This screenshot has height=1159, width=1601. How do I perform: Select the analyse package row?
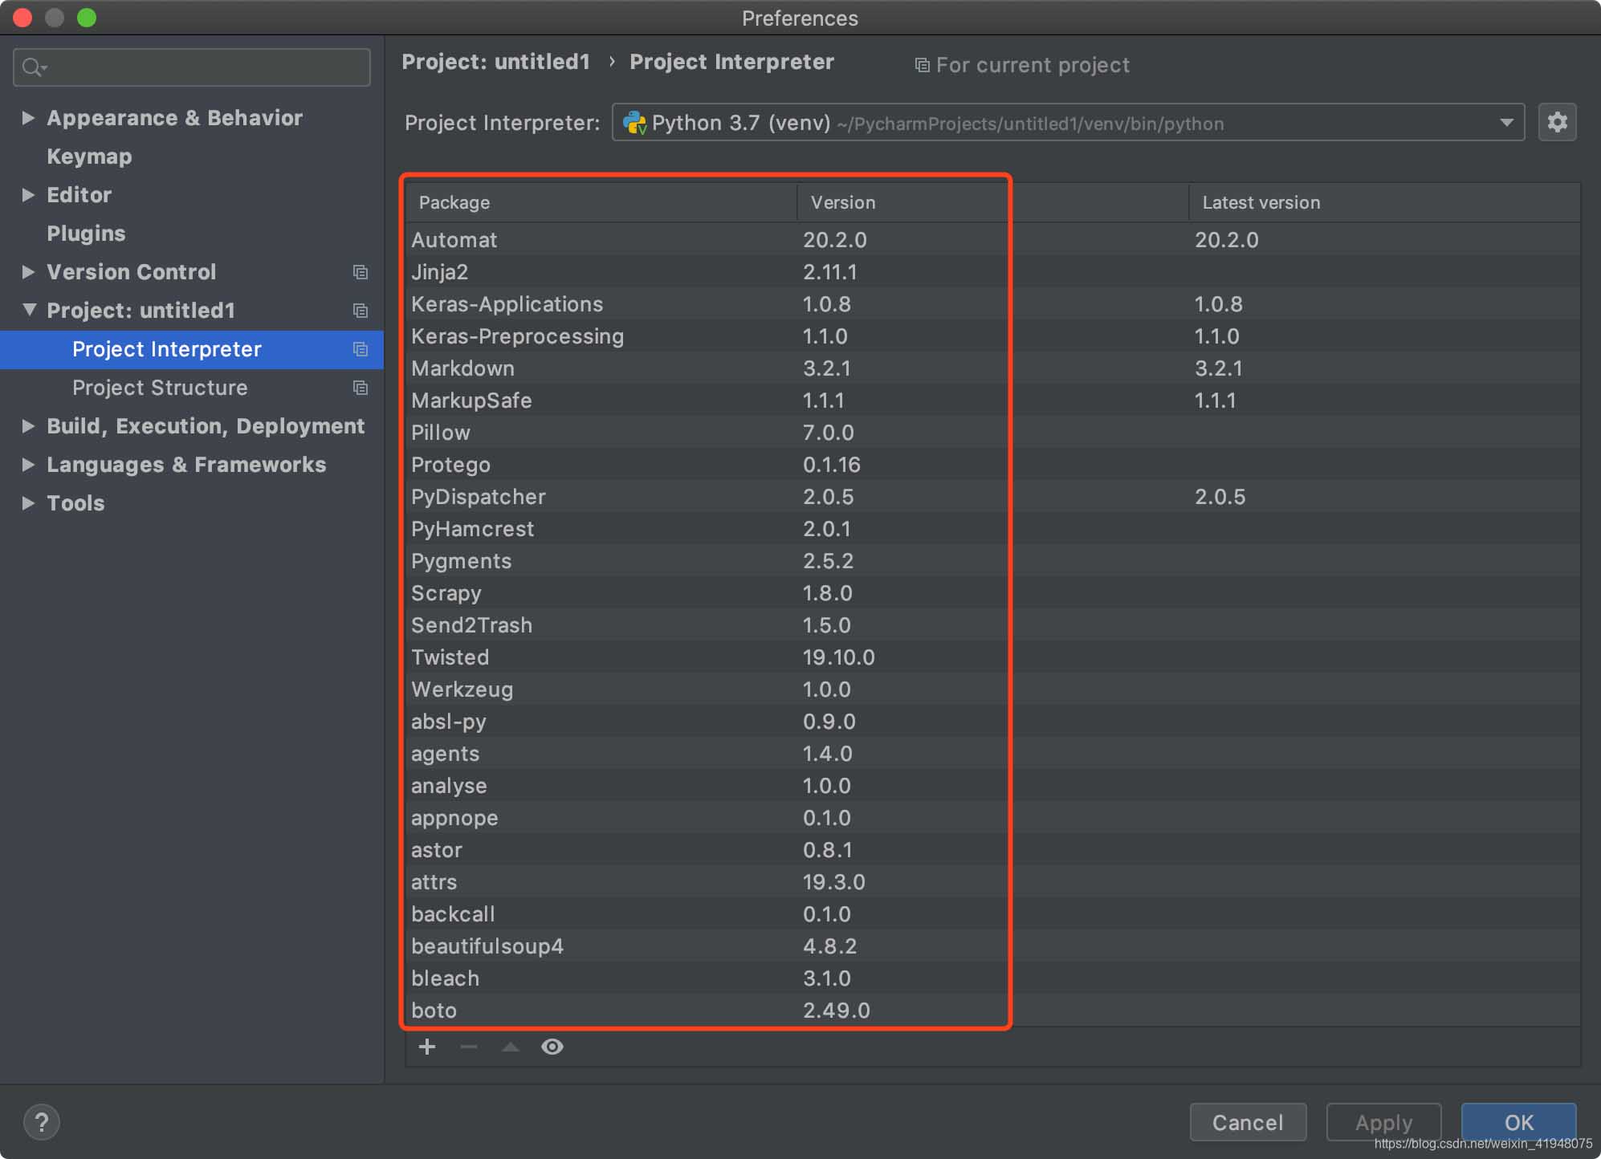pos(993,786)
